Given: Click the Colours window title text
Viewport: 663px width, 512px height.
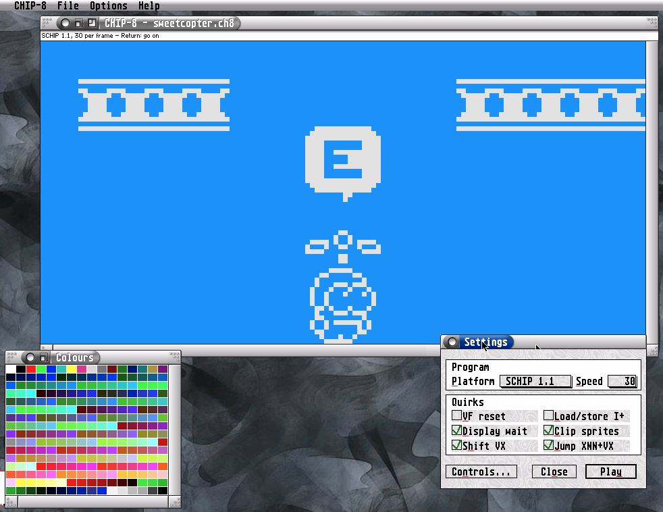Looking at the screenshot, I should [x=75, y=357].
